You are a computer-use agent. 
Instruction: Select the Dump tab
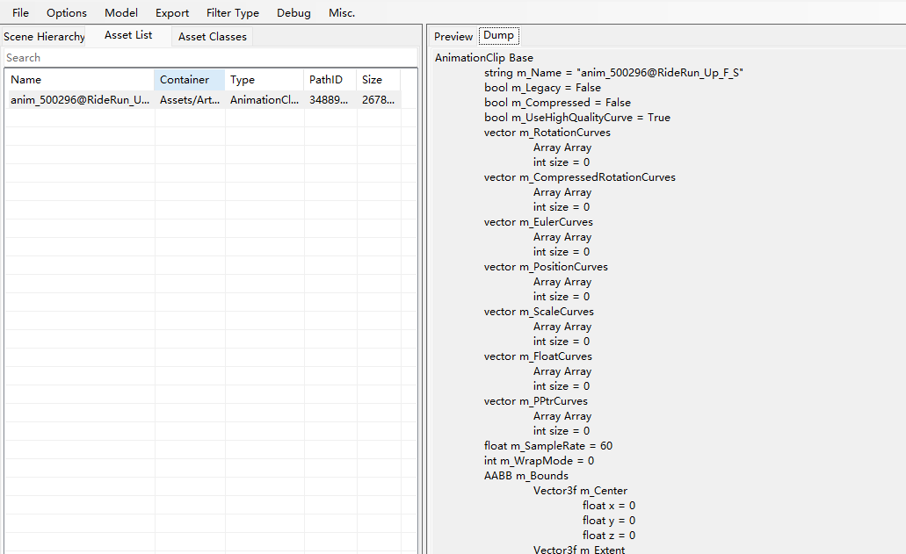tap(499, 35)
